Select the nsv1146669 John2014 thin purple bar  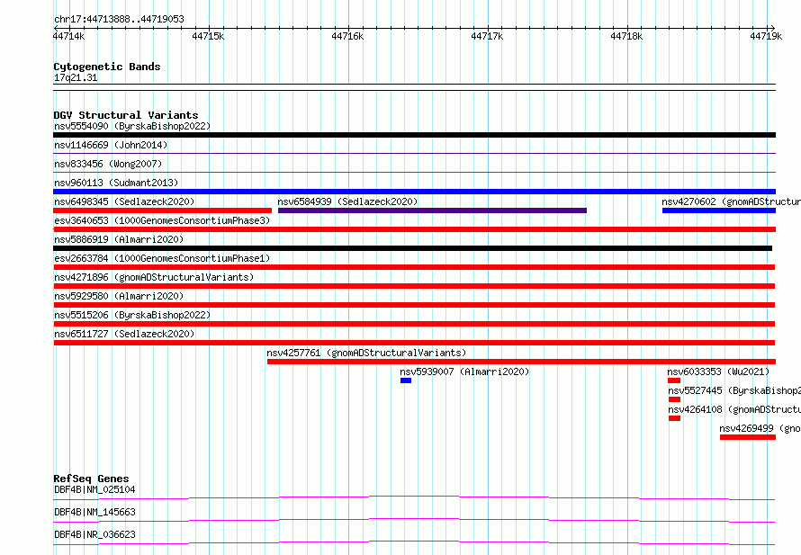pos(414,153)
